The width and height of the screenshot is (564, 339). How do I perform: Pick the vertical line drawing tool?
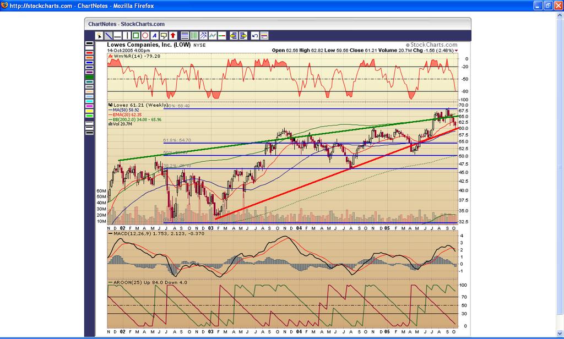[126, 36]
